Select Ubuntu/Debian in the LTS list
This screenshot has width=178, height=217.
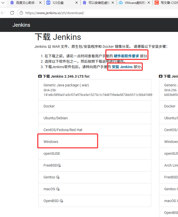click(95, 118)
